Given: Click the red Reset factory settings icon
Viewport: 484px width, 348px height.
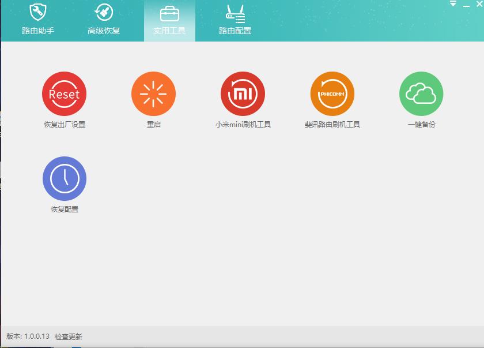Looking at the screenshot, I should click(63, 93).
